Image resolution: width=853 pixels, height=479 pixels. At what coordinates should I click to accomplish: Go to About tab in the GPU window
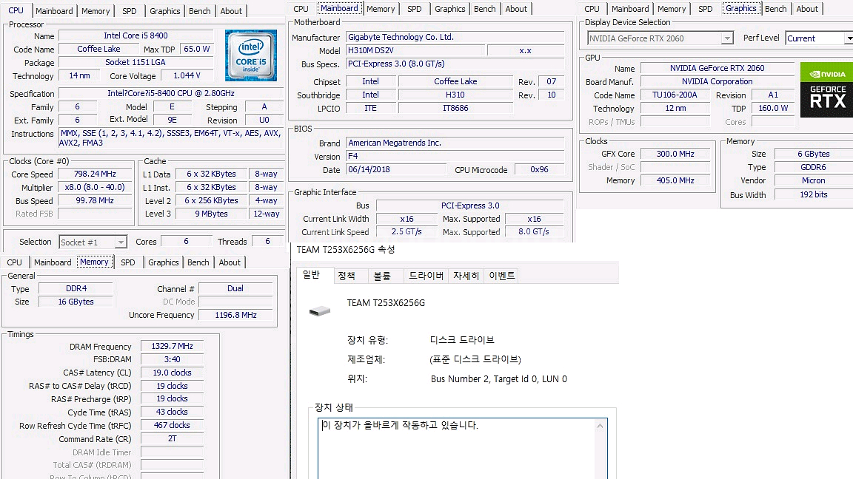(x=807, y=9)
